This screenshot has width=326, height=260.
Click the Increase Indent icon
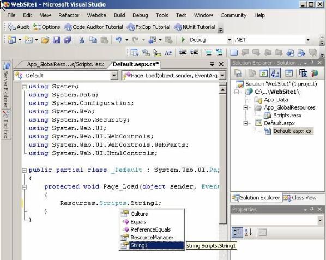click(x=194, y=52)
